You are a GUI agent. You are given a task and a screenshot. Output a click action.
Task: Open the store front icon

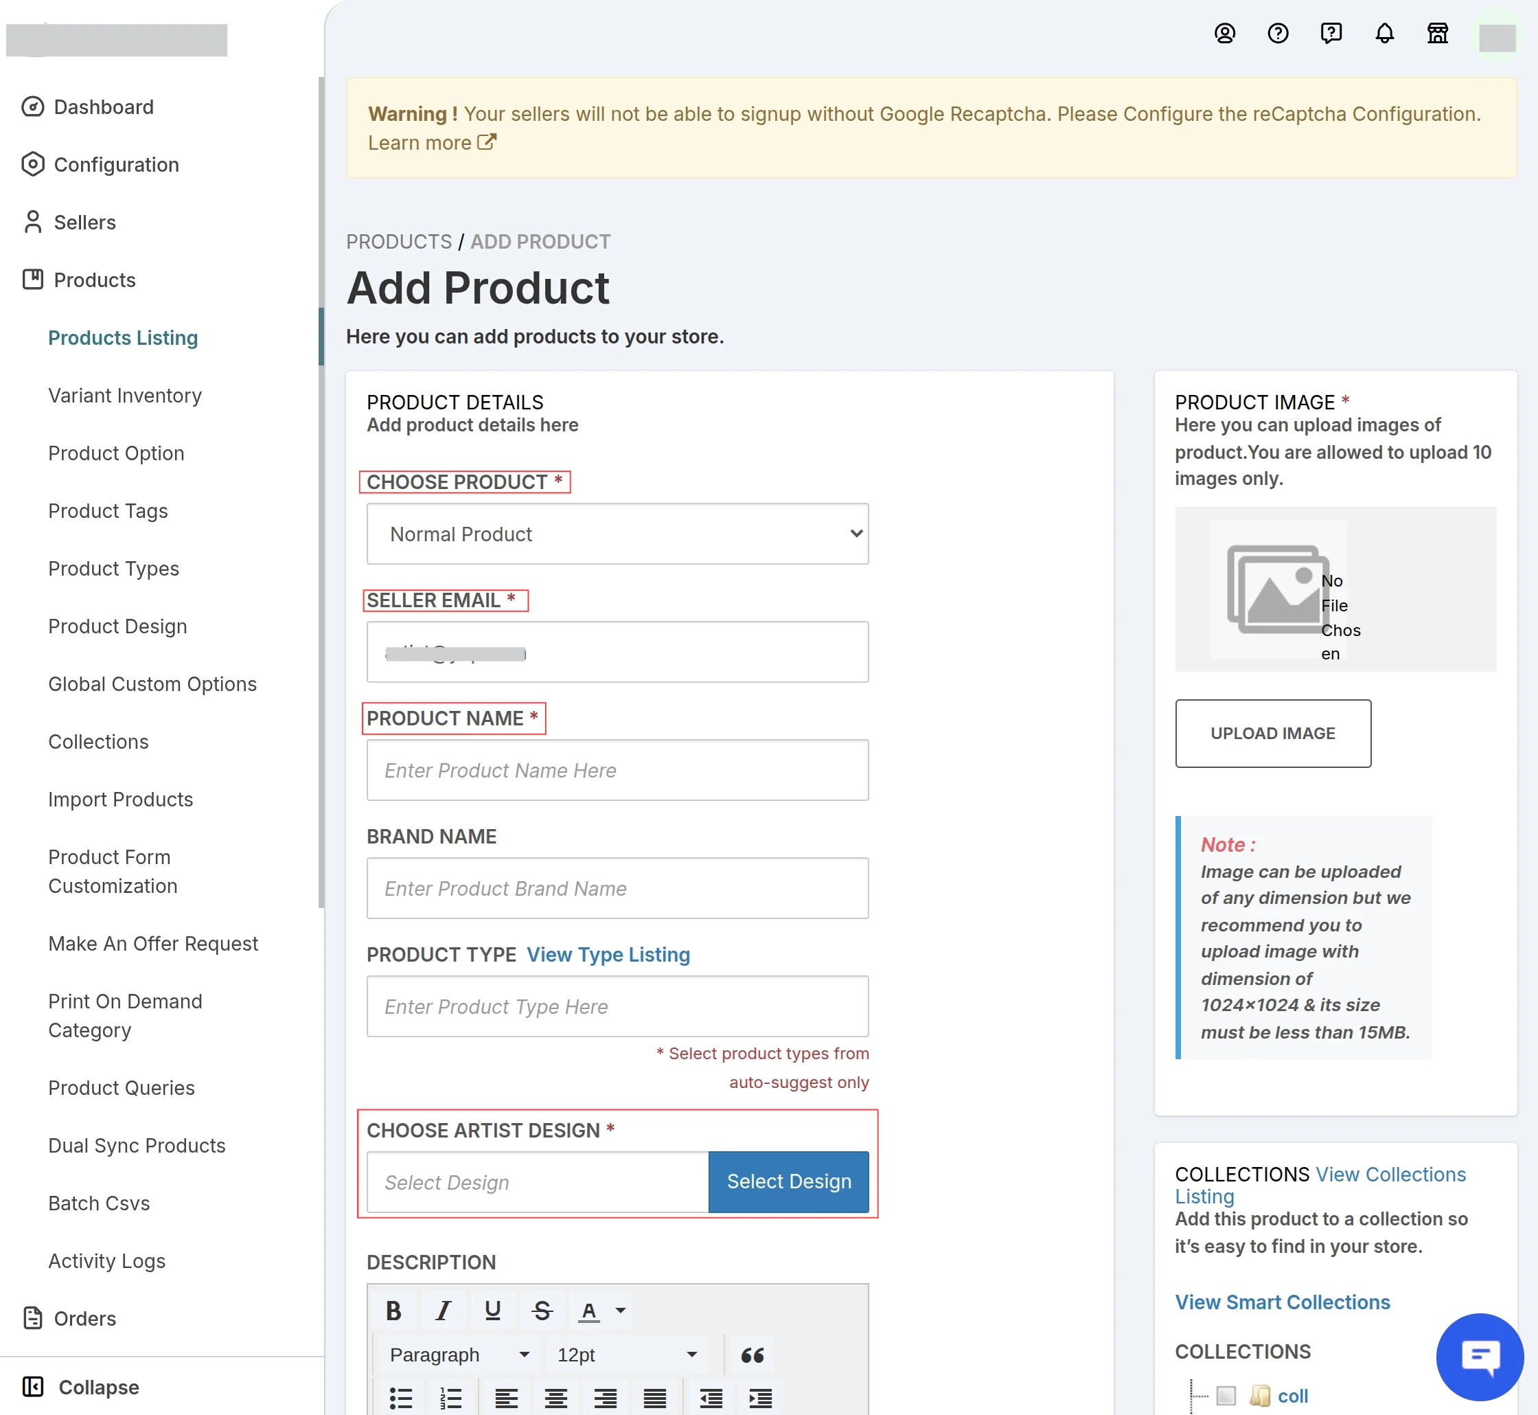pos(1438,33)
